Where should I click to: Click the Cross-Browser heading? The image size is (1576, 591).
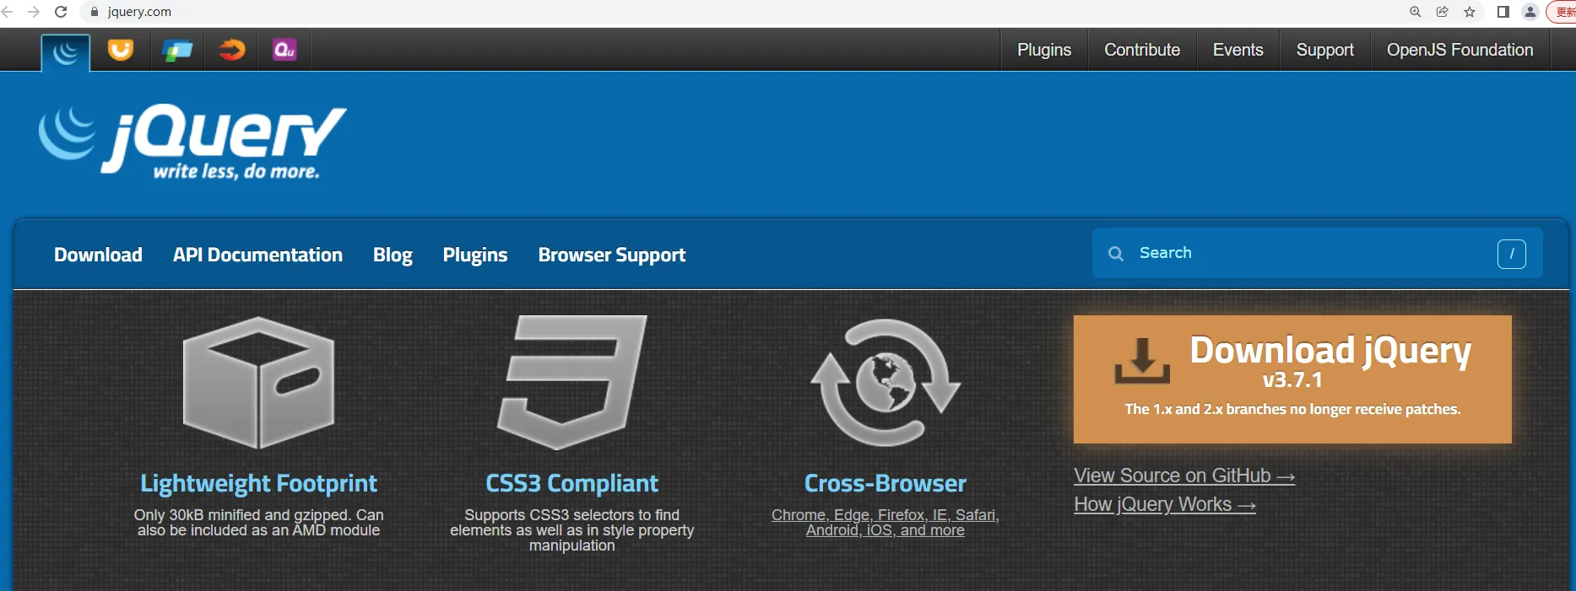pyautogui.click(x=885, y=483)
